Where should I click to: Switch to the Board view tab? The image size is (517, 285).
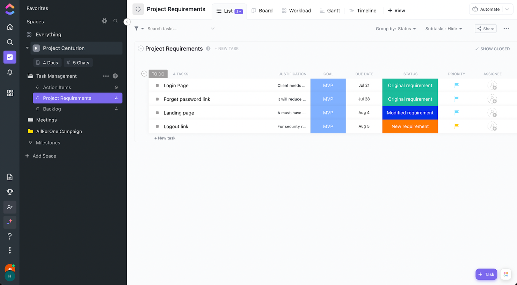pyautogui.click(x=262, y=10)
